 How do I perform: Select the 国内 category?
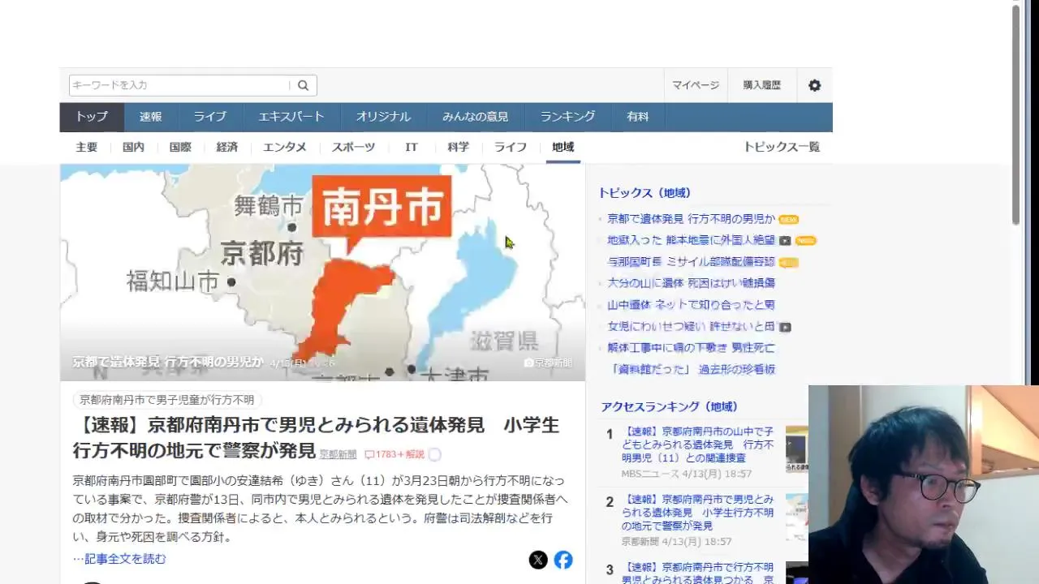133,147
